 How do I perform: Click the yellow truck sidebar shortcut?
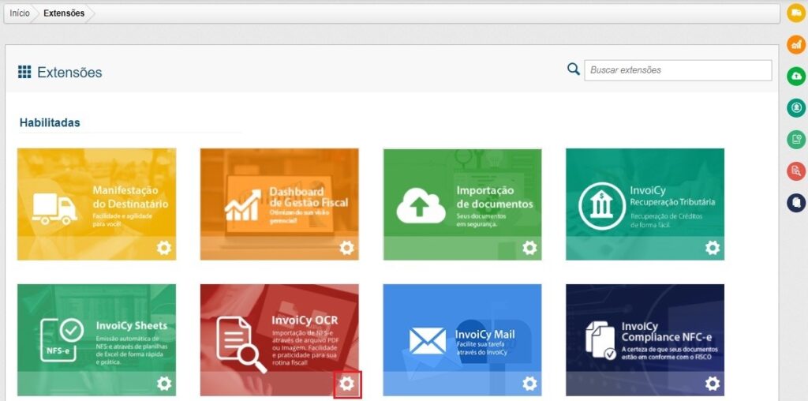pos(796,13)
